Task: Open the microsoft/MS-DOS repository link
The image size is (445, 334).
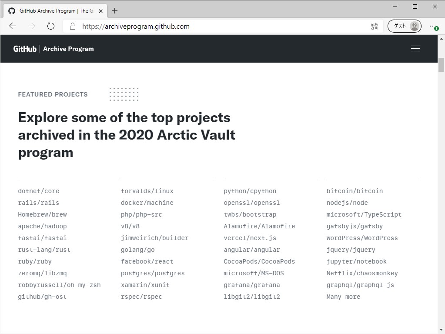Action: [x=253, y=273]
